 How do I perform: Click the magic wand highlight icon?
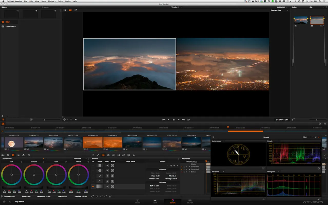(x=75, y=10)
